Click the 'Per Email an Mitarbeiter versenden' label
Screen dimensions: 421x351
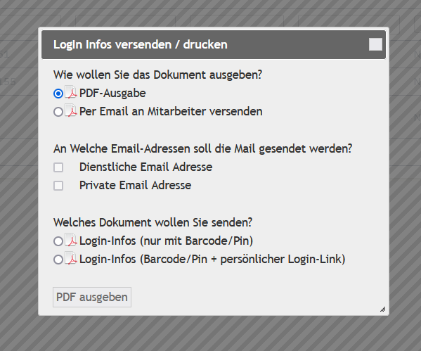tap(171, 111)
